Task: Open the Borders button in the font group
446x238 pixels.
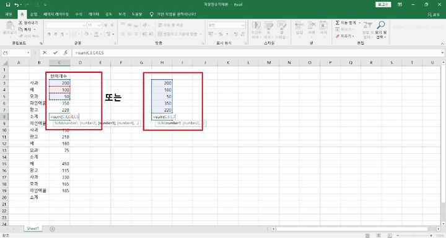Action: tap(74, 34)
